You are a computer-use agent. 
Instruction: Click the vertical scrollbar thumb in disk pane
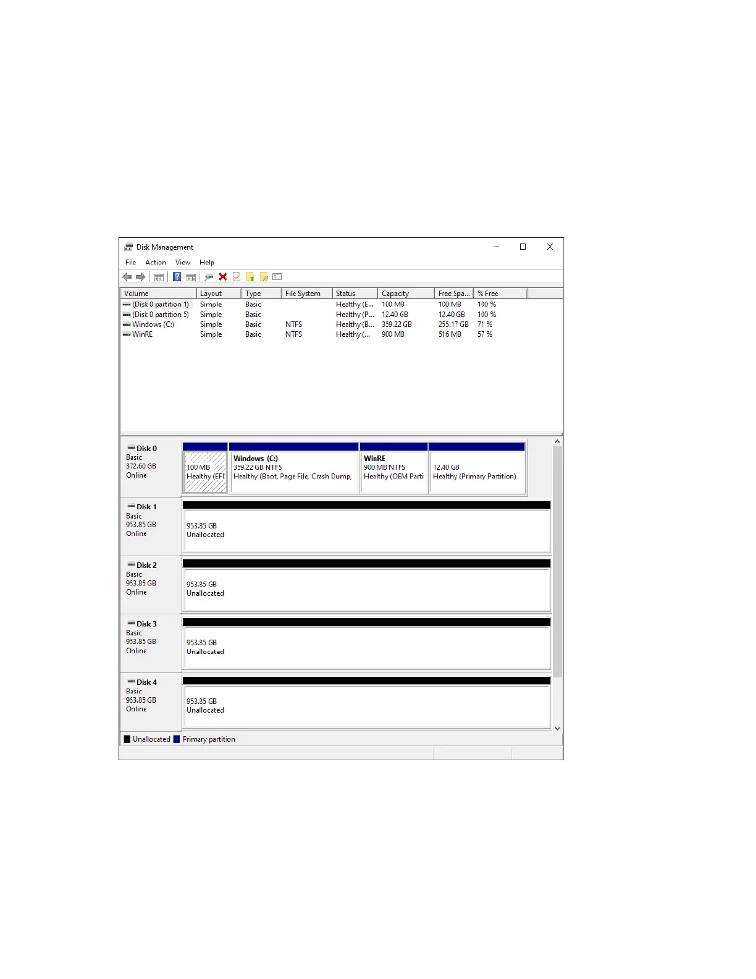point(558,562)
